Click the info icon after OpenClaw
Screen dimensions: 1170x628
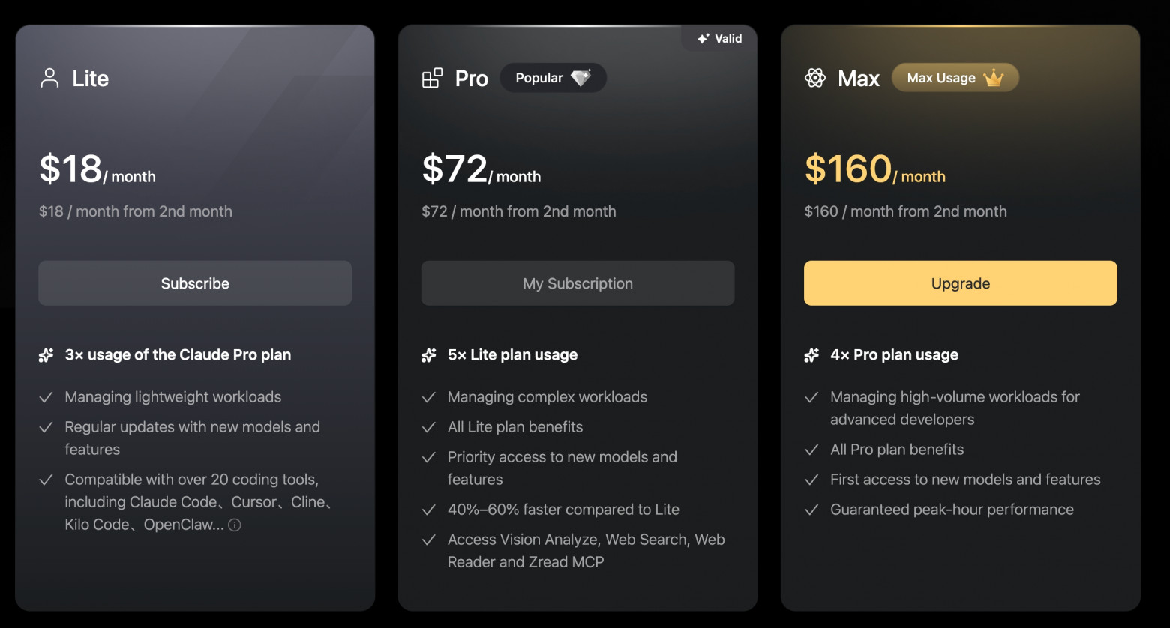(235, 525)
